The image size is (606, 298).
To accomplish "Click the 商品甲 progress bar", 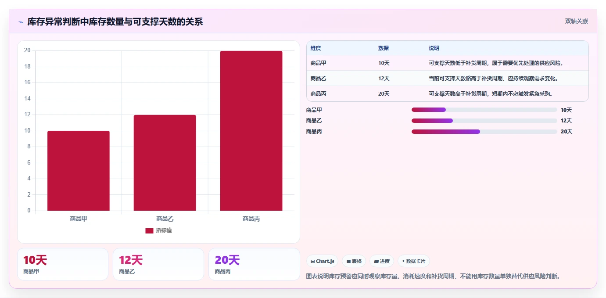I will pos(484,110).
